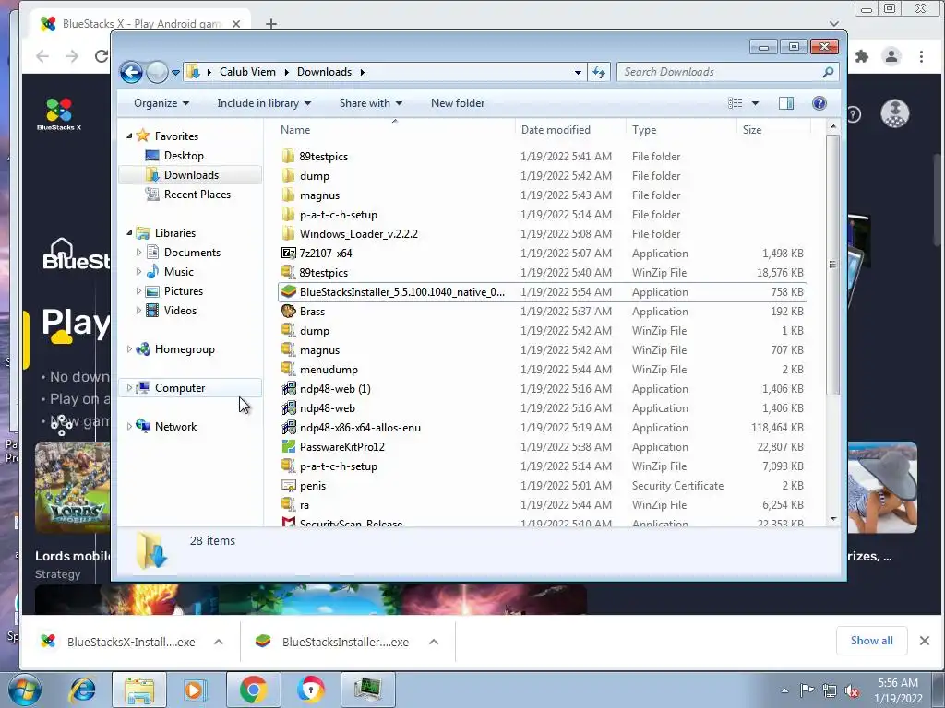Select the dump folder icon
945x708 pixels.
289,176
